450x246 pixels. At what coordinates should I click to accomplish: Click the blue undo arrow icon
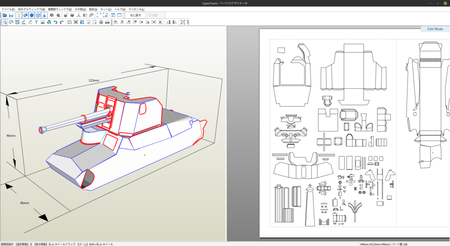tap(55, 22)
